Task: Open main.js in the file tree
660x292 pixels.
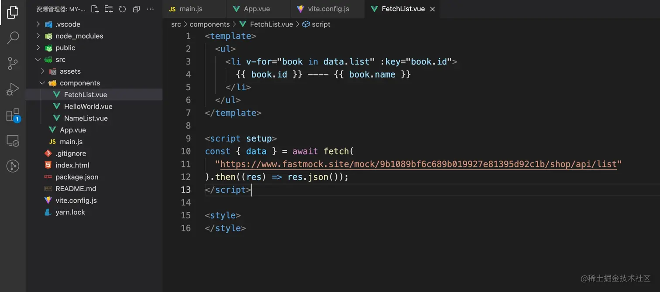Action: [x=94, y=142]
